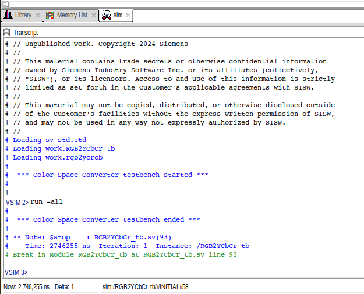Click the Transcript panel title

26,33
